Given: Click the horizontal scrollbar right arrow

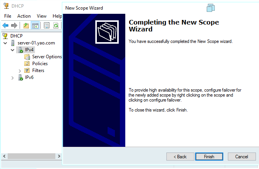Looking at the screenshot, I should pyautogui.click(x=59, y=156).
